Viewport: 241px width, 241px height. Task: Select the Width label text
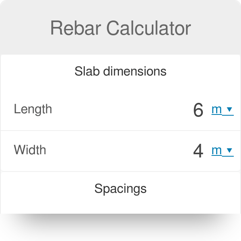coord(30,150)
